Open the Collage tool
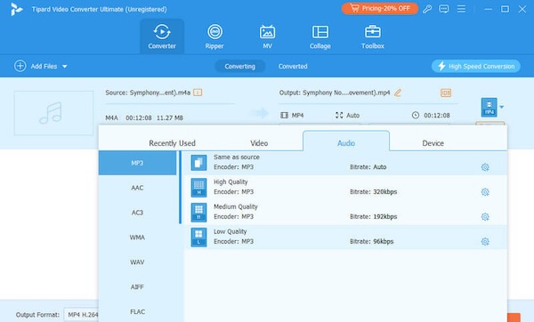Screen dimensions: 534x322 320,36
